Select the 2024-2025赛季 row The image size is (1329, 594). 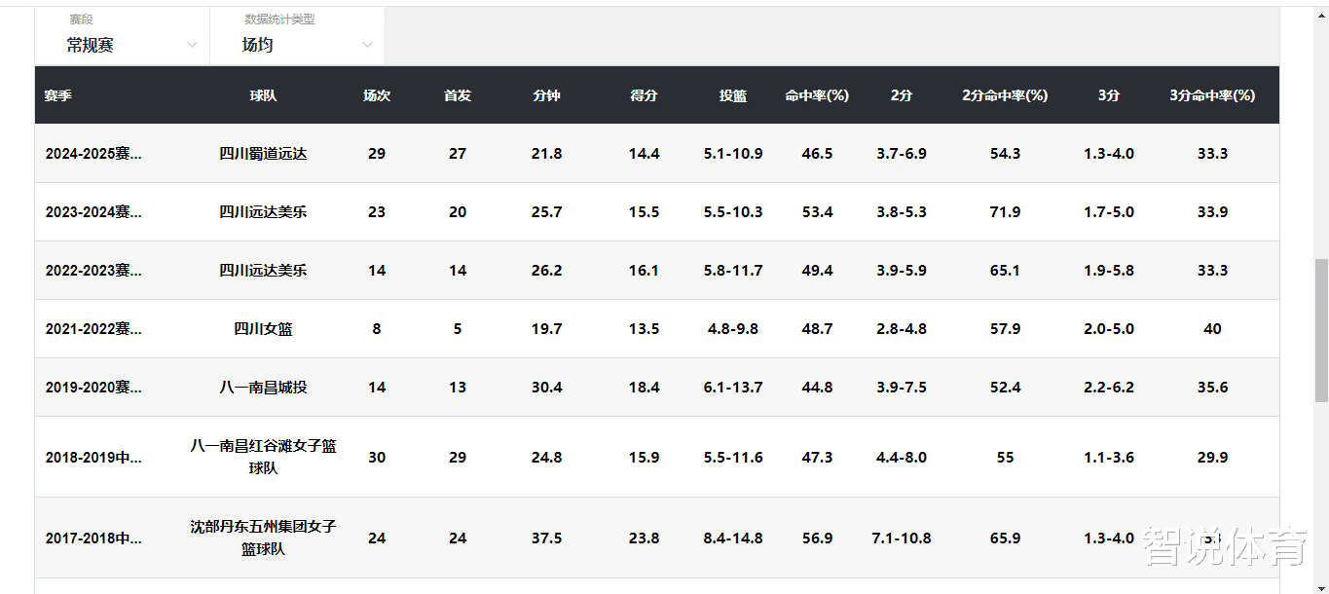click(657, 154)
